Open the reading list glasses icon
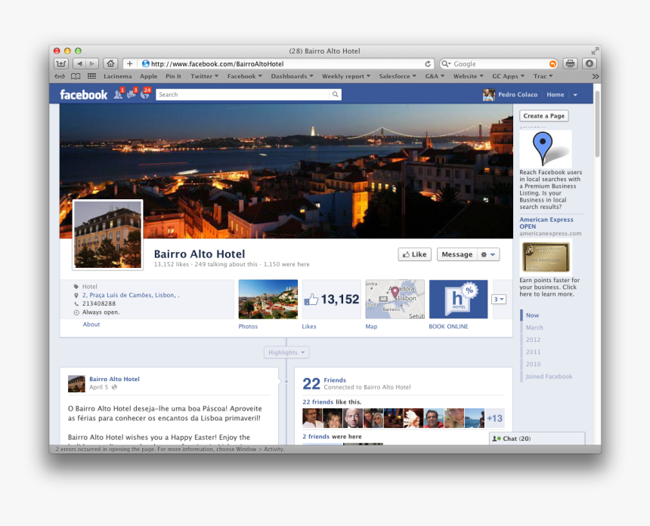650x526 pixels. (x=60, y=76)
